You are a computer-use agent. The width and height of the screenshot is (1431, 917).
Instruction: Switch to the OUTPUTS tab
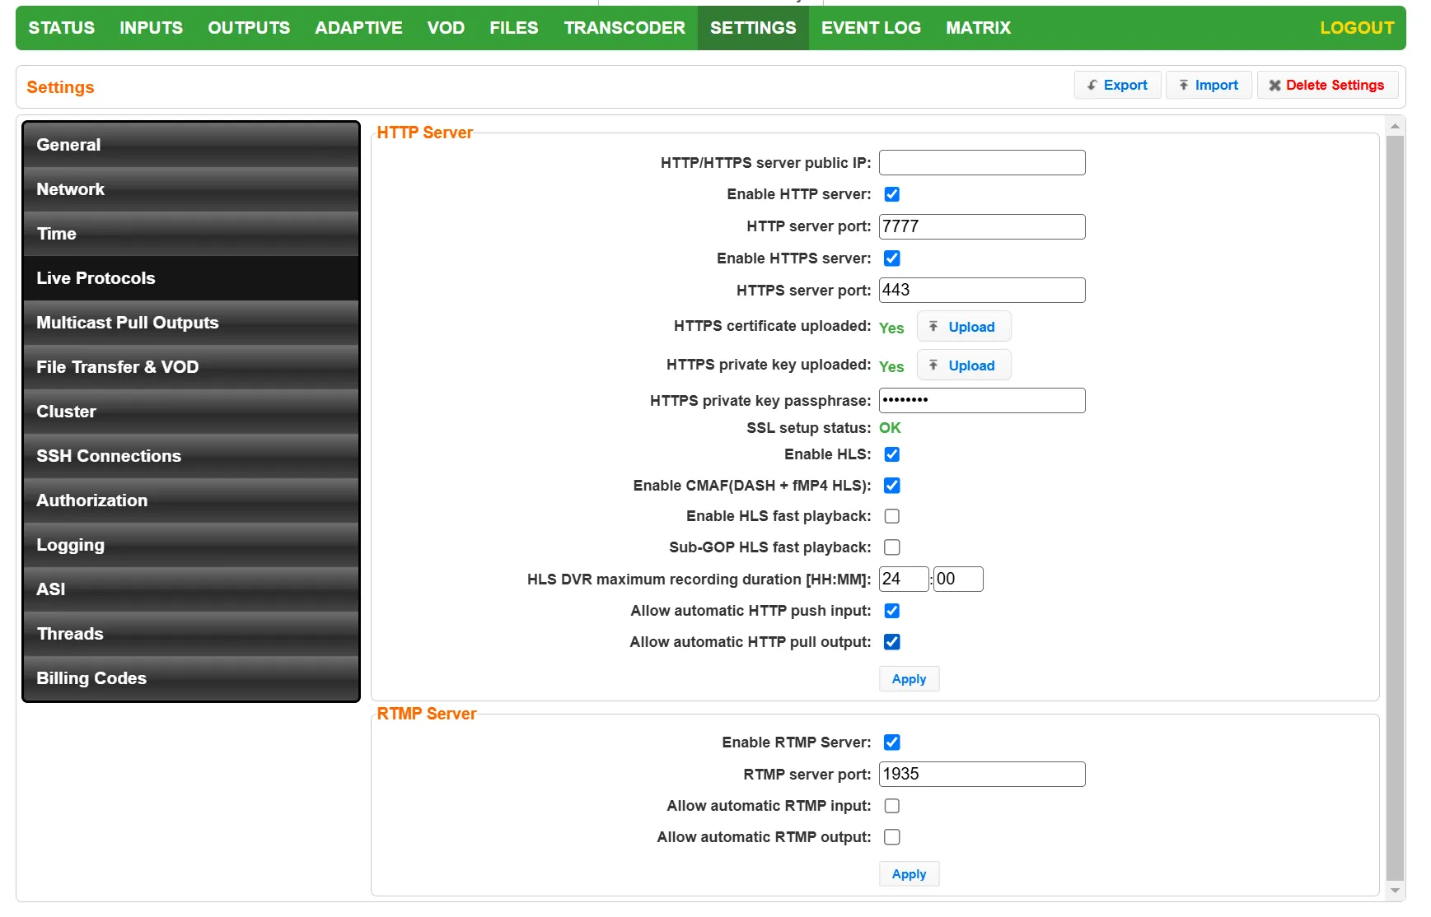tap(249, 28)
